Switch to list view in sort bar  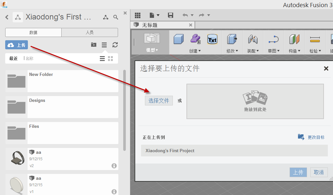coord(102,59)
